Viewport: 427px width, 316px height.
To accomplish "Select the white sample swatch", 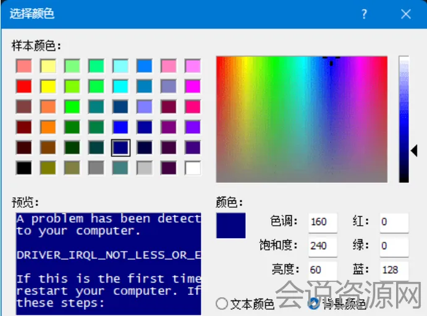I will pyautogui.click(x=193, y=168).
